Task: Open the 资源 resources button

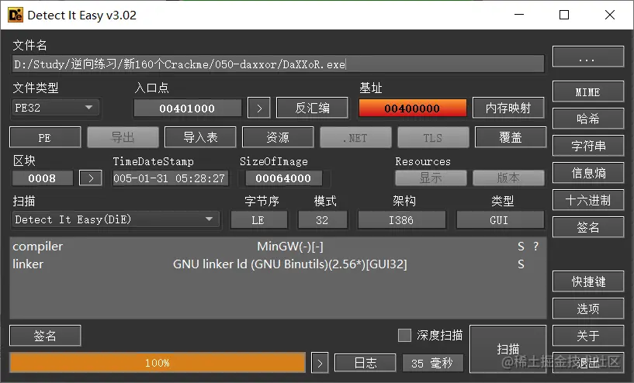Action: [278, 137]
